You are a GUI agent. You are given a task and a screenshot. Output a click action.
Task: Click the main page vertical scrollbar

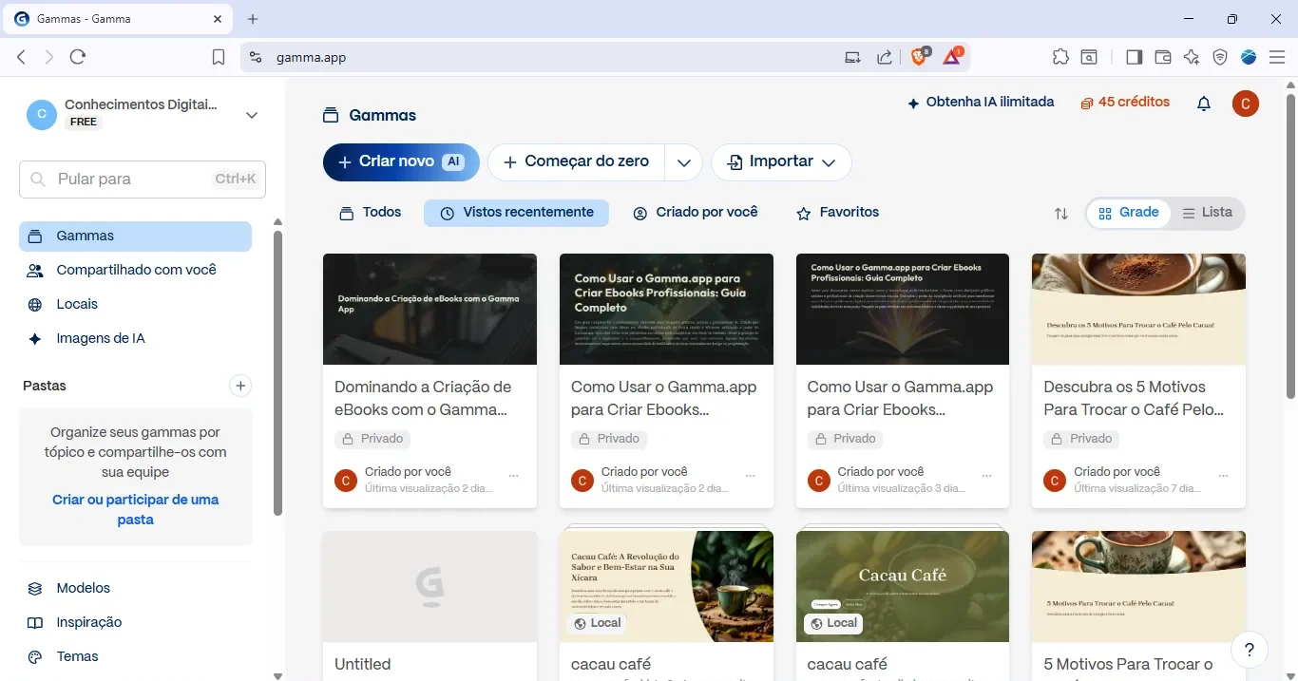coord(1290,245)
